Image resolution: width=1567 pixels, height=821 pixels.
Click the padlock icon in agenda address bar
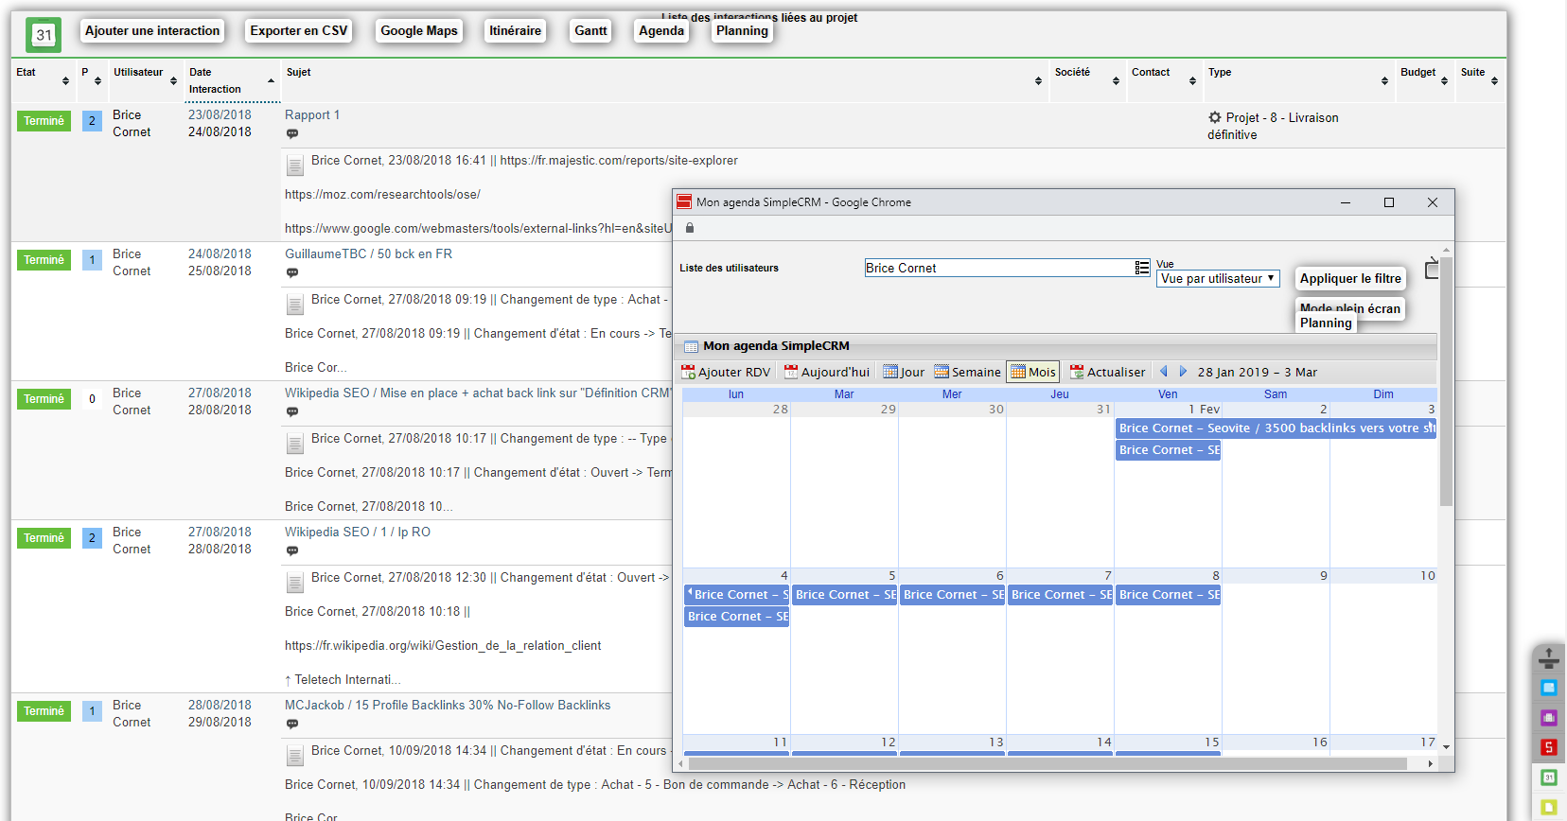point(690,227)
